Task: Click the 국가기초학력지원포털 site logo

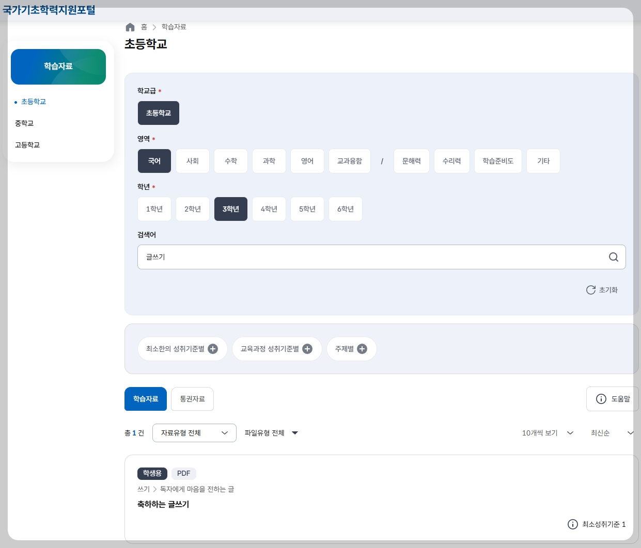Action: [49, 10]
